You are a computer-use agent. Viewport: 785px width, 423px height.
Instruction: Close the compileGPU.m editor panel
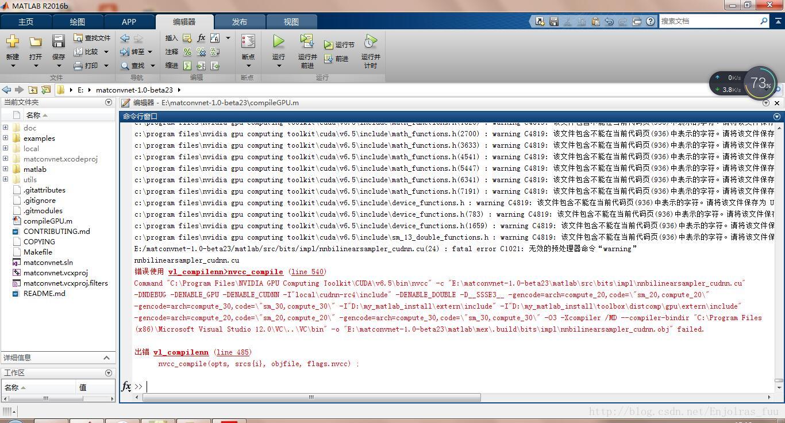pos(777,103)
